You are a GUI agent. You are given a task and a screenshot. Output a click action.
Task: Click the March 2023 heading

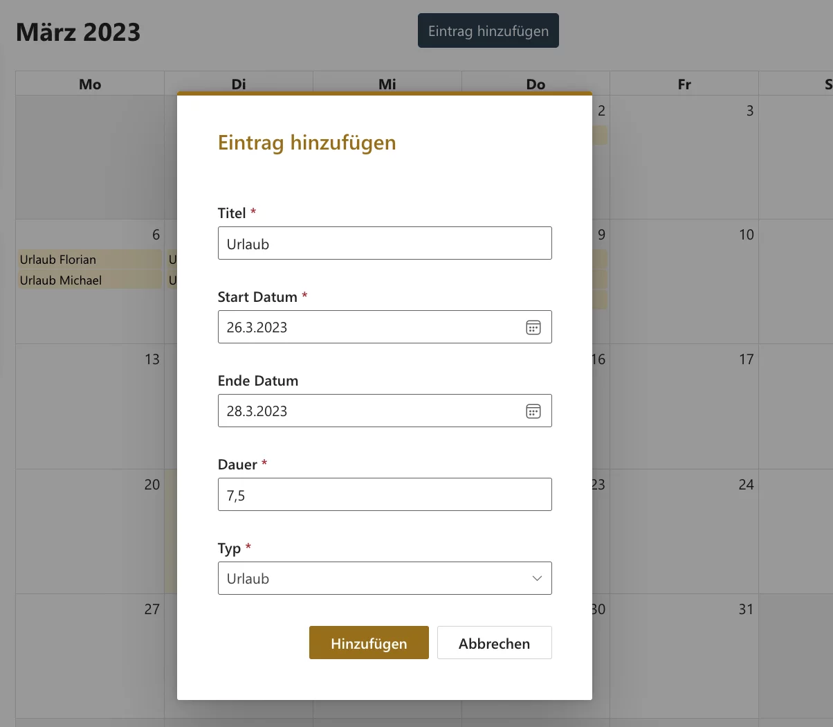(x=78, y=31)
